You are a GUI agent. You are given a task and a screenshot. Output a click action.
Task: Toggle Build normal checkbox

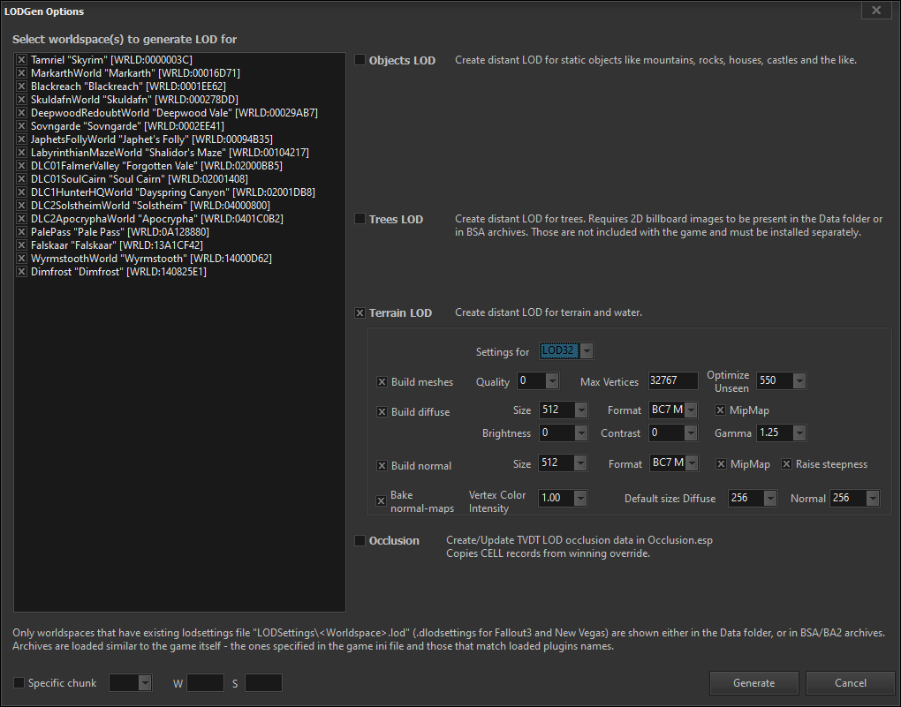[382, 465]
